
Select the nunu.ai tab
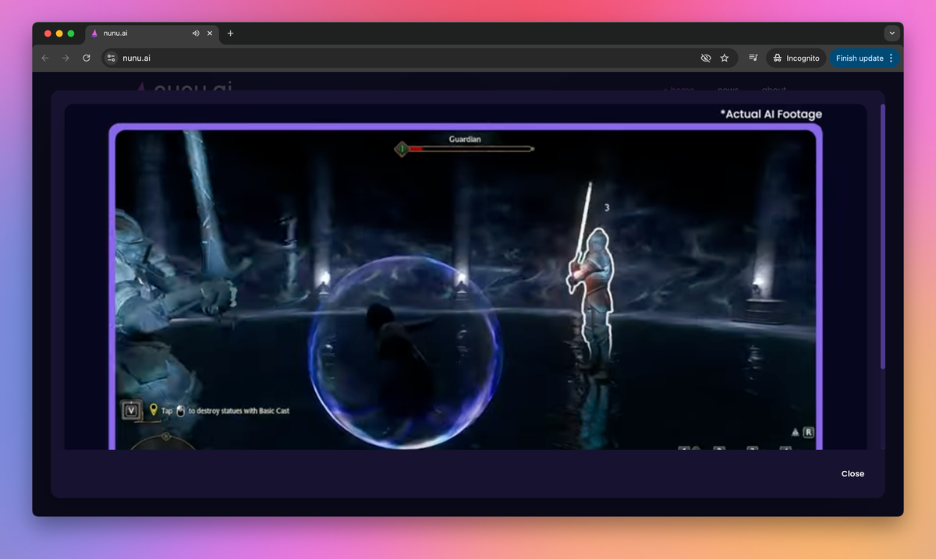click(x=152, y=34)
